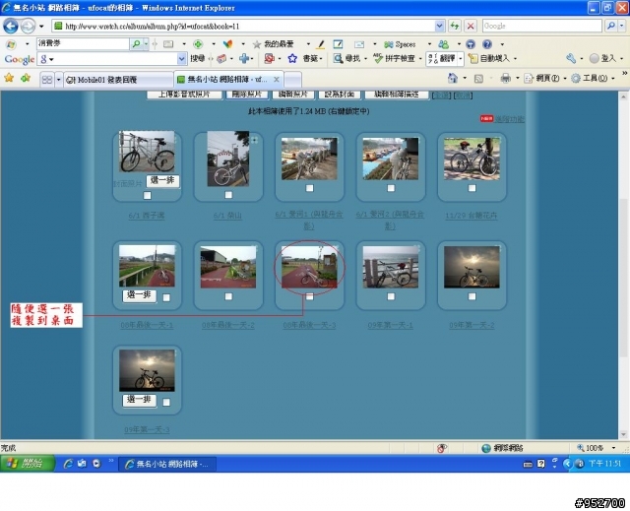
Task: Close the 無名小站 tab
Action: point(277,80)
